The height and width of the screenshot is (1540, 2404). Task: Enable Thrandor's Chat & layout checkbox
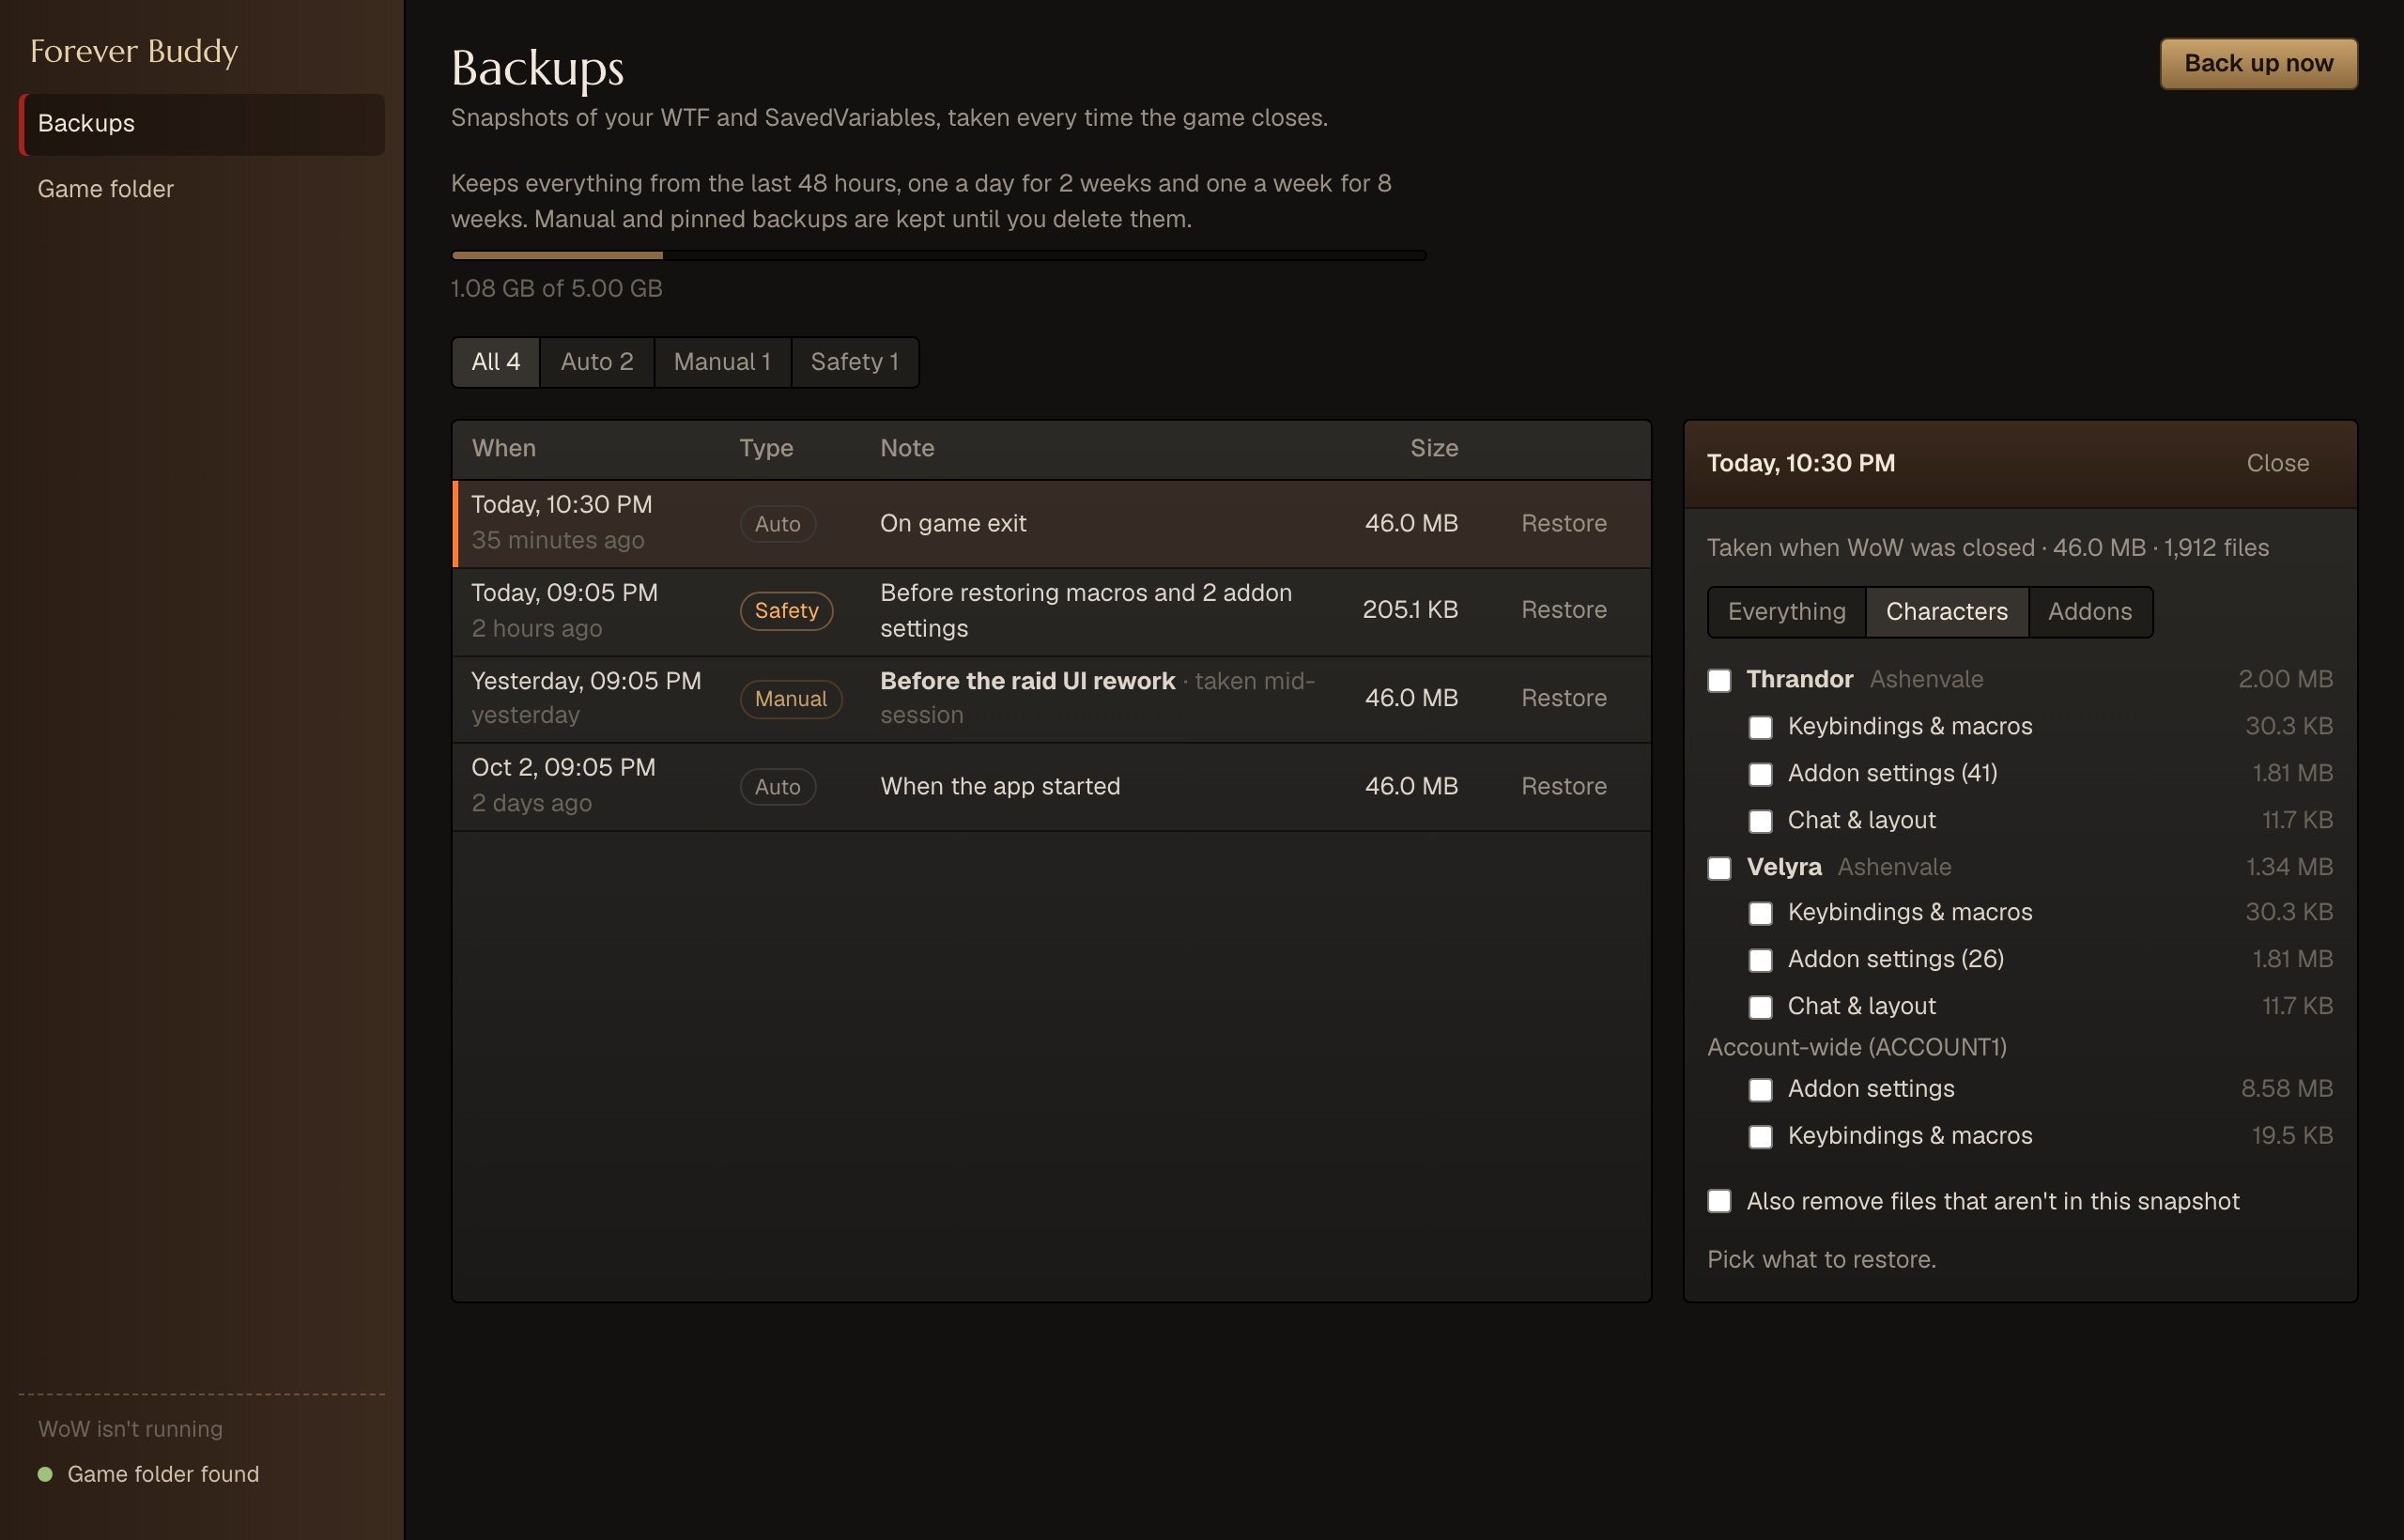1760,821
